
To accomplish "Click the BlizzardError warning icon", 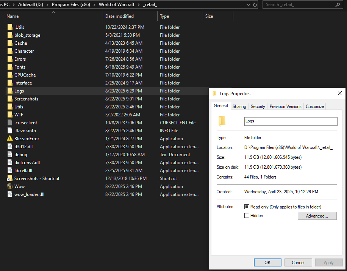I will [10, 138].
